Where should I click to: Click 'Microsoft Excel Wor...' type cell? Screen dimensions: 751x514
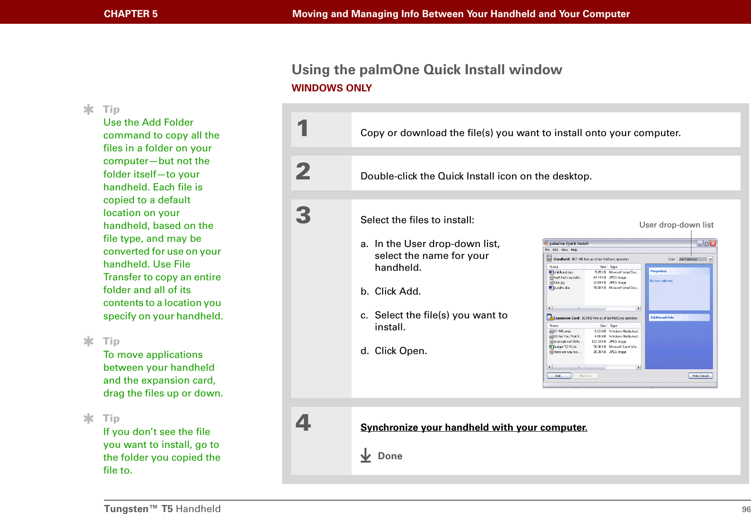coord(624,347)
